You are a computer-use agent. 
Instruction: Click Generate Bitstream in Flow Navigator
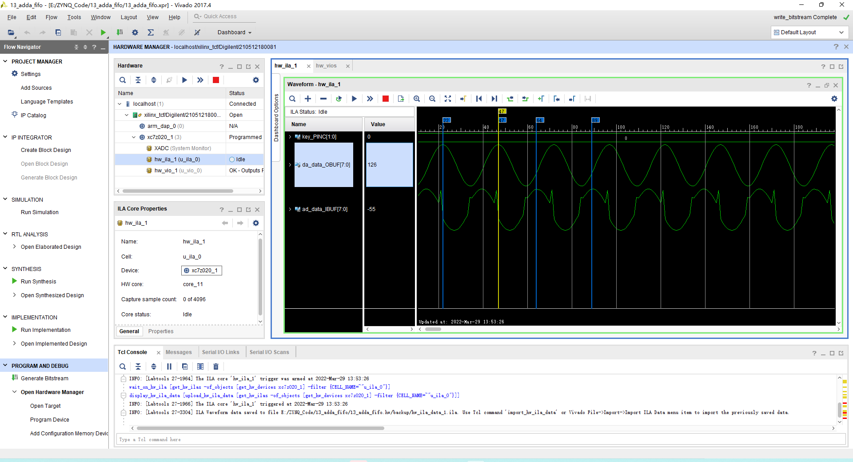point(44,378)
